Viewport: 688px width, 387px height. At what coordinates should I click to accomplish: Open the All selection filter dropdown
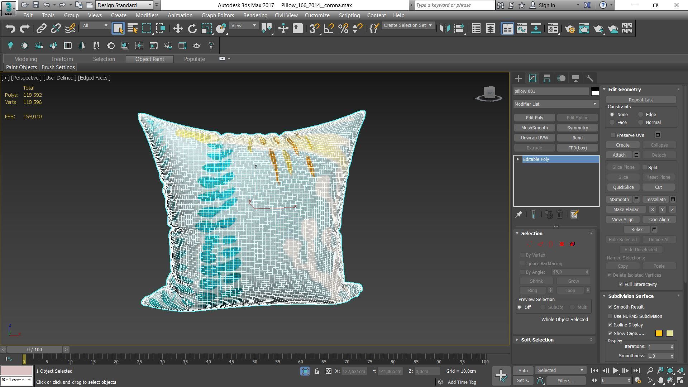tap(95, 25)
